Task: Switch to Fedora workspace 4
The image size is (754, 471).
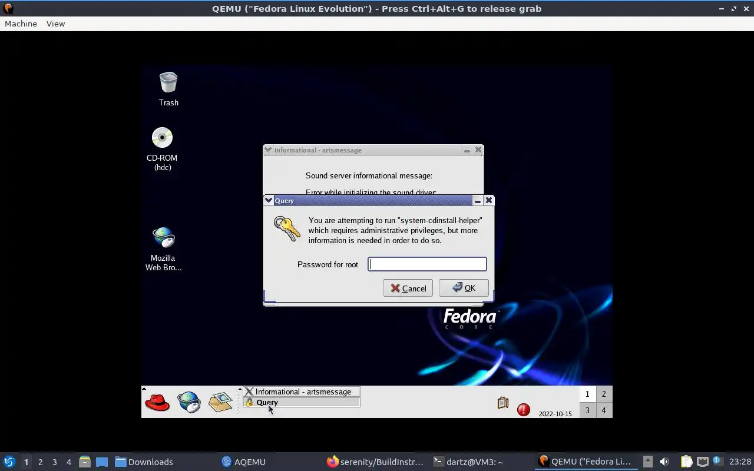Action: click(603, 410)
